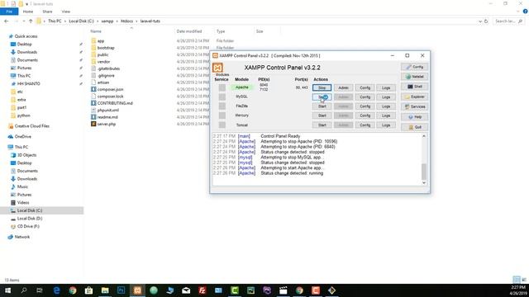Click xampp in the address breadcrumb

pos(107,21)
